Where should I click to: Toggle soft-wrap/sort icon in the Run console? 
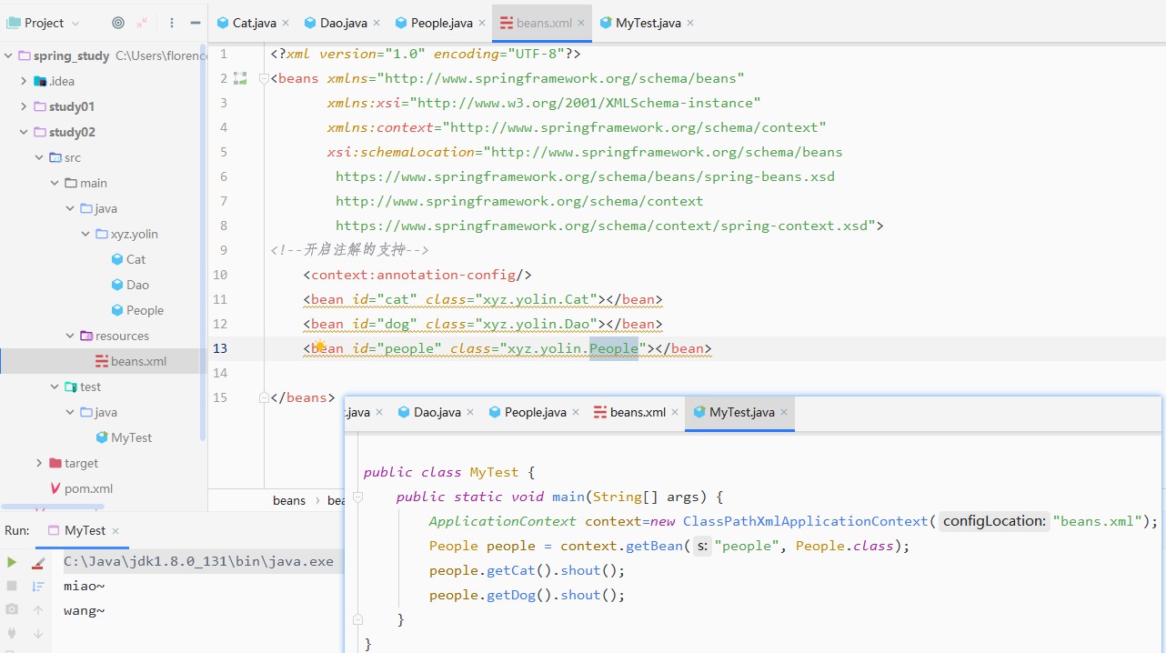click(x=38, y=587)
